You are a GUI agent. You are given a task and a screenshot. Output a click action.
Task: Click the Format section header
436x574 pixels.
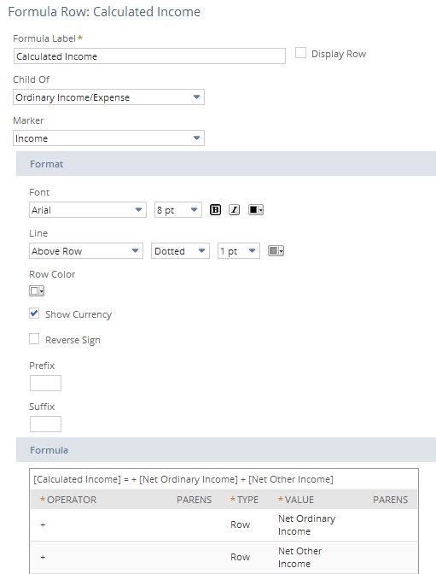[226, 164]
